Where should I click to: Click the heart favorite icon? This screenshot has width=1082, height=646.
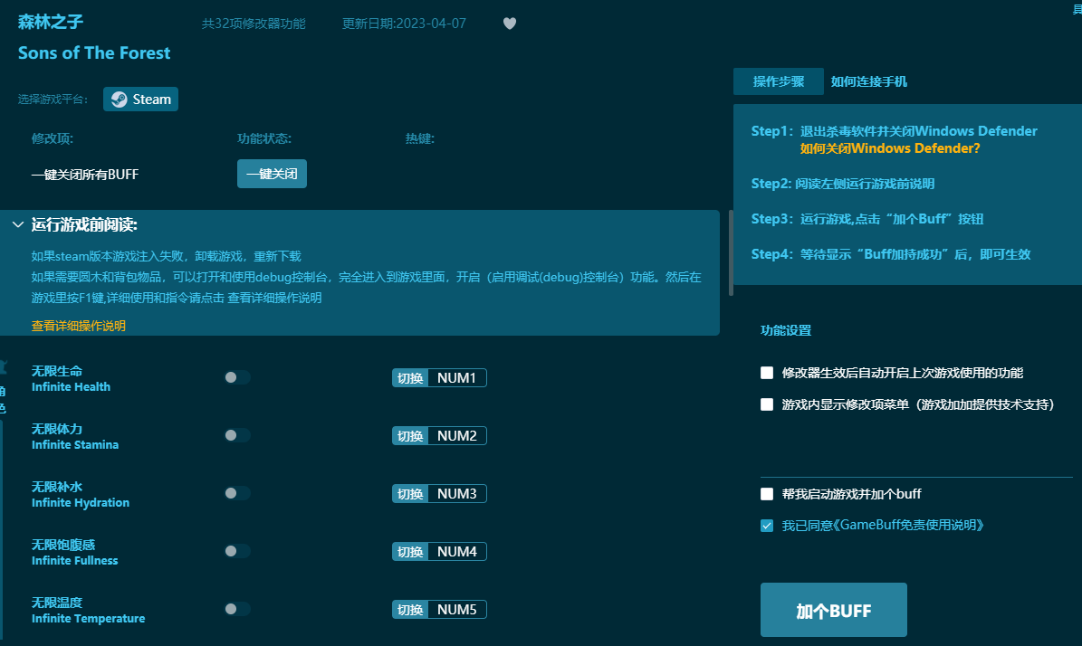[x=509, y=24]
